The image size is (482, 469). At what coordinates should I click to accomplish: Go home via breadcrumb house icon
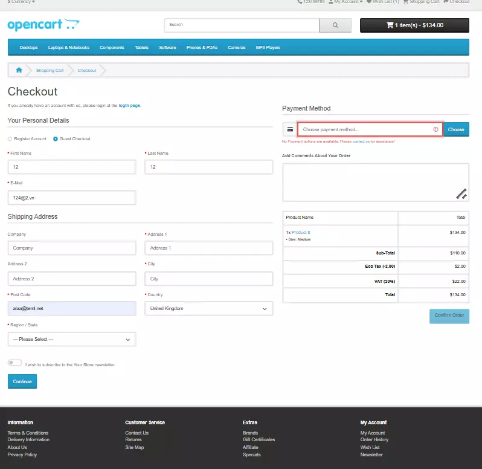[x=19, y=70]
